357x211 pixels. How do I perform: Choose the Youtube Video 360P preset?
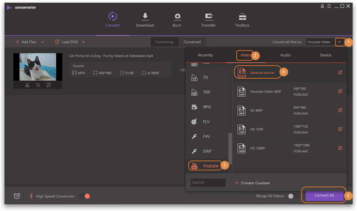(289, 91)
